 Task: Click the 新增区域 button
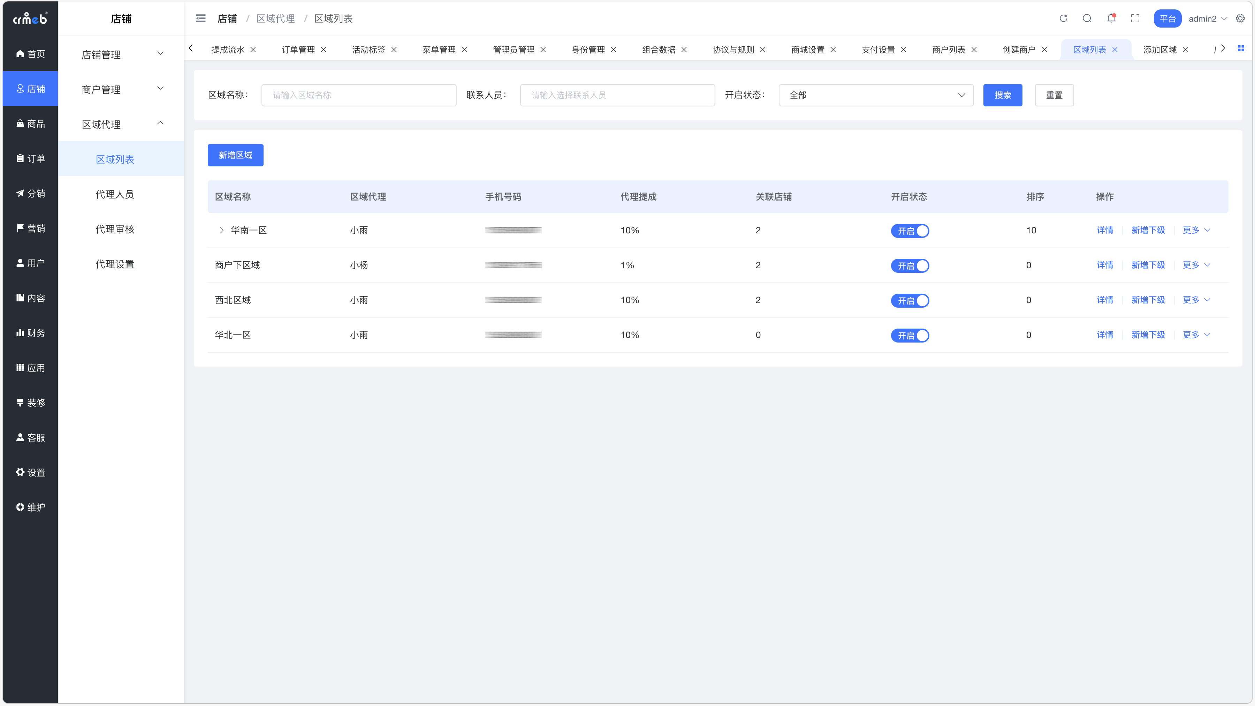pos(235,155)
